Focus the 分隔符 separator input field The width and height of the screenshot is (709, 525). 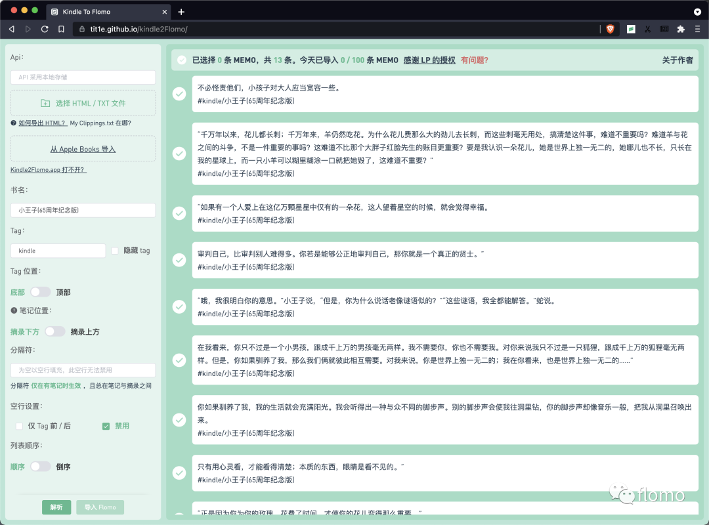click(83, 370)
